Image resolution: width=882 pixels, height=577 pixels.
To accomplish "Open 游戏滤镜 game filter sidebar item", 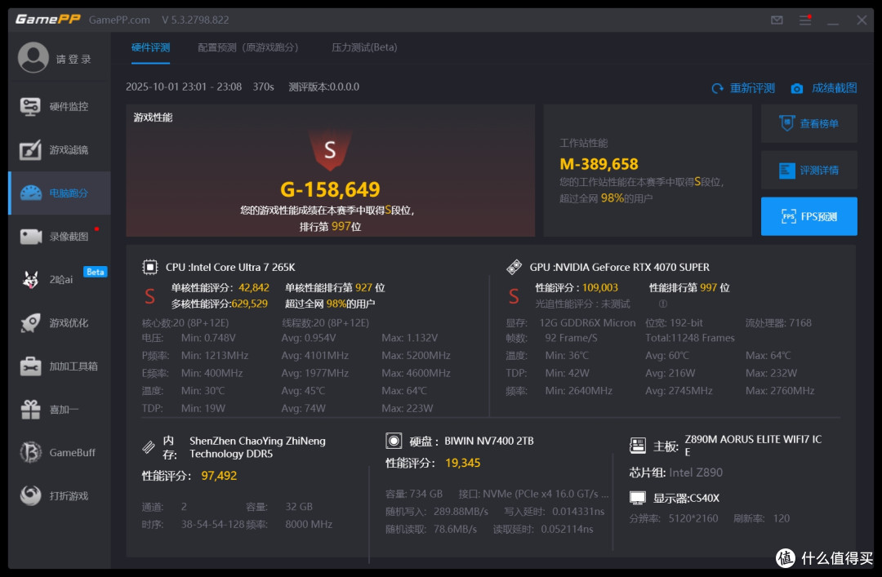I will [x=60, y=149].
